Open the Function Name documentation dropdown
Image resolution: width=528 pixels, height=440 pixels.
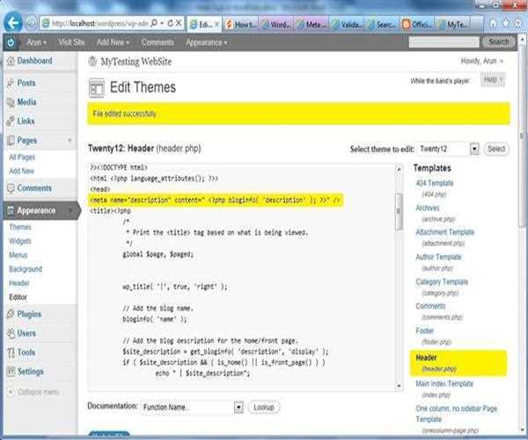click(x=192, y=407)
